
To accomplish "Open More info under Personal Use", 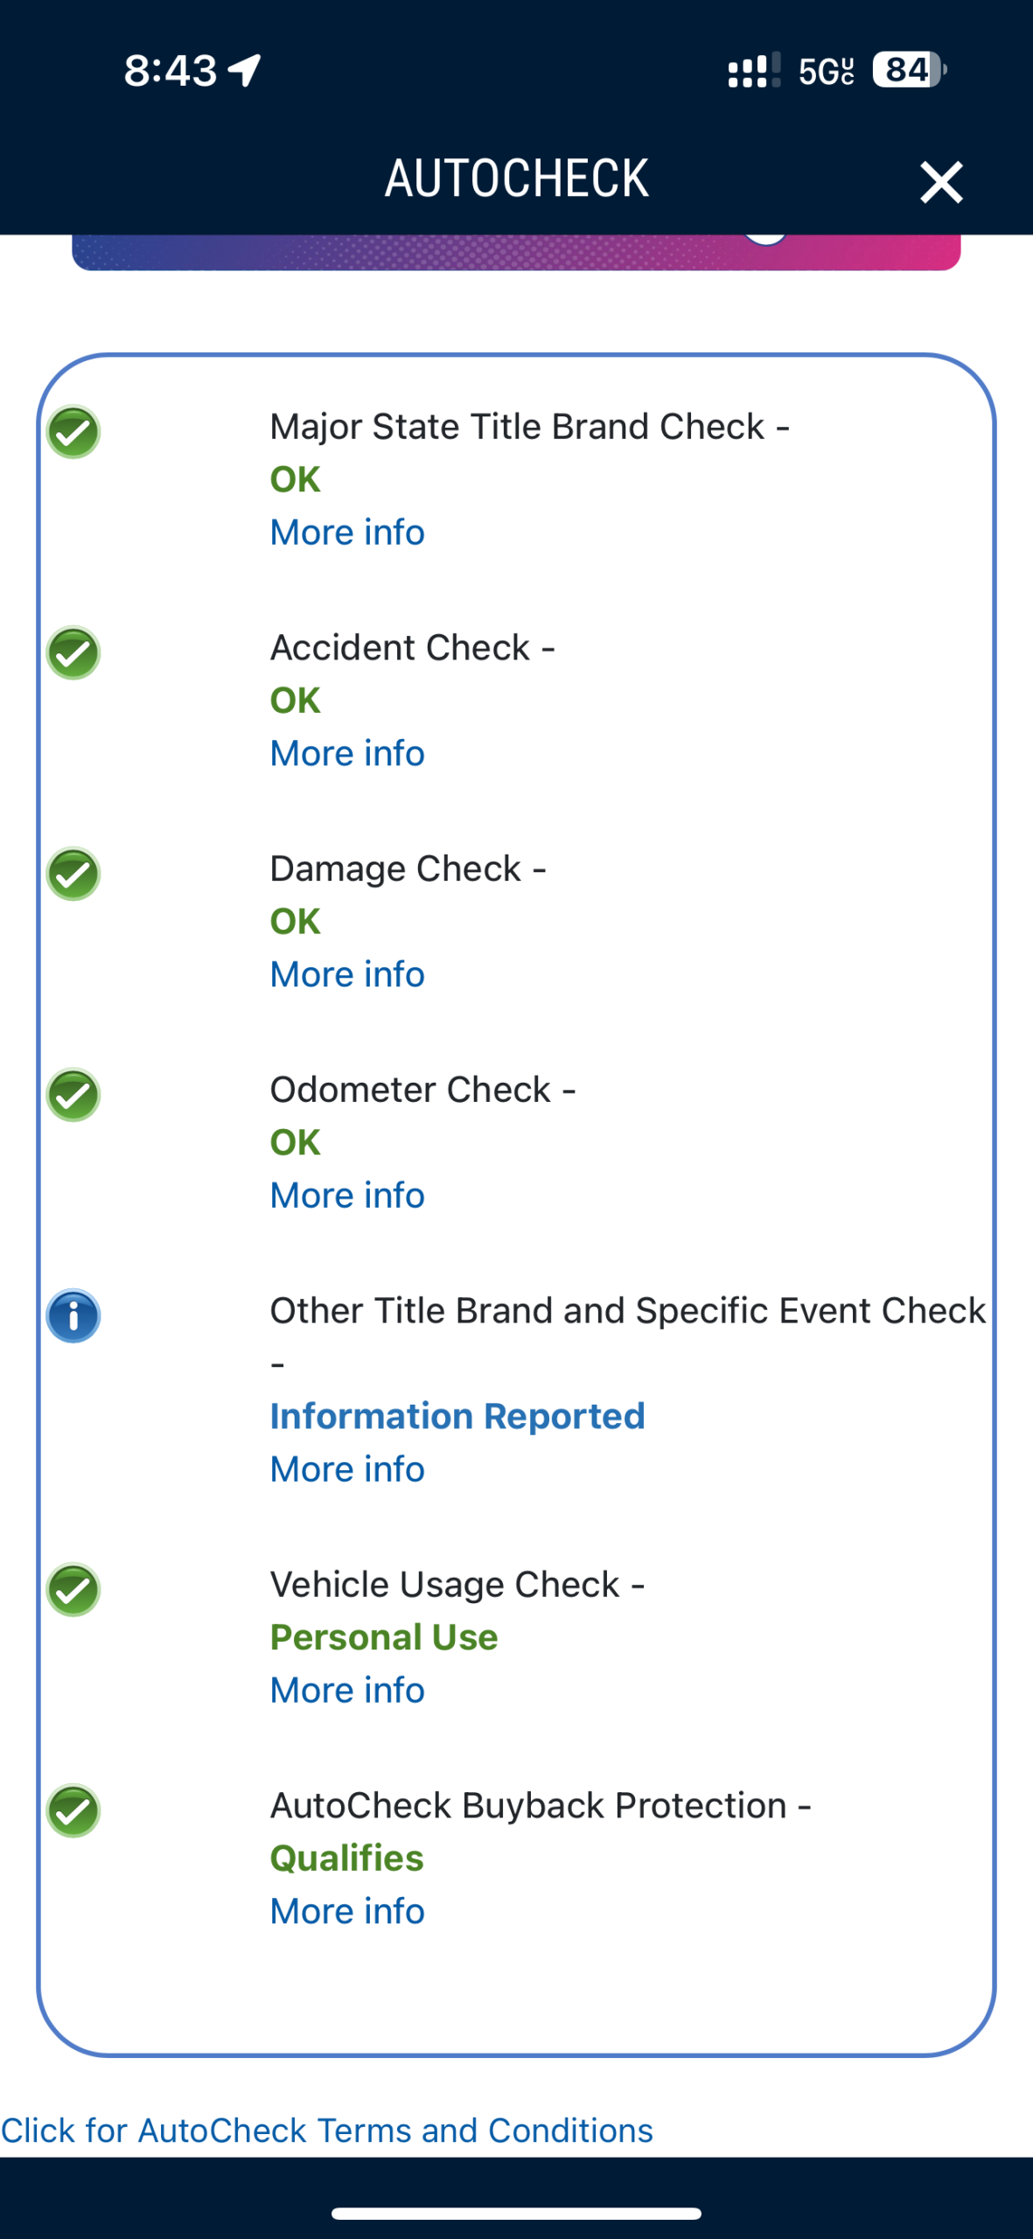I will tap(347, 1691).
